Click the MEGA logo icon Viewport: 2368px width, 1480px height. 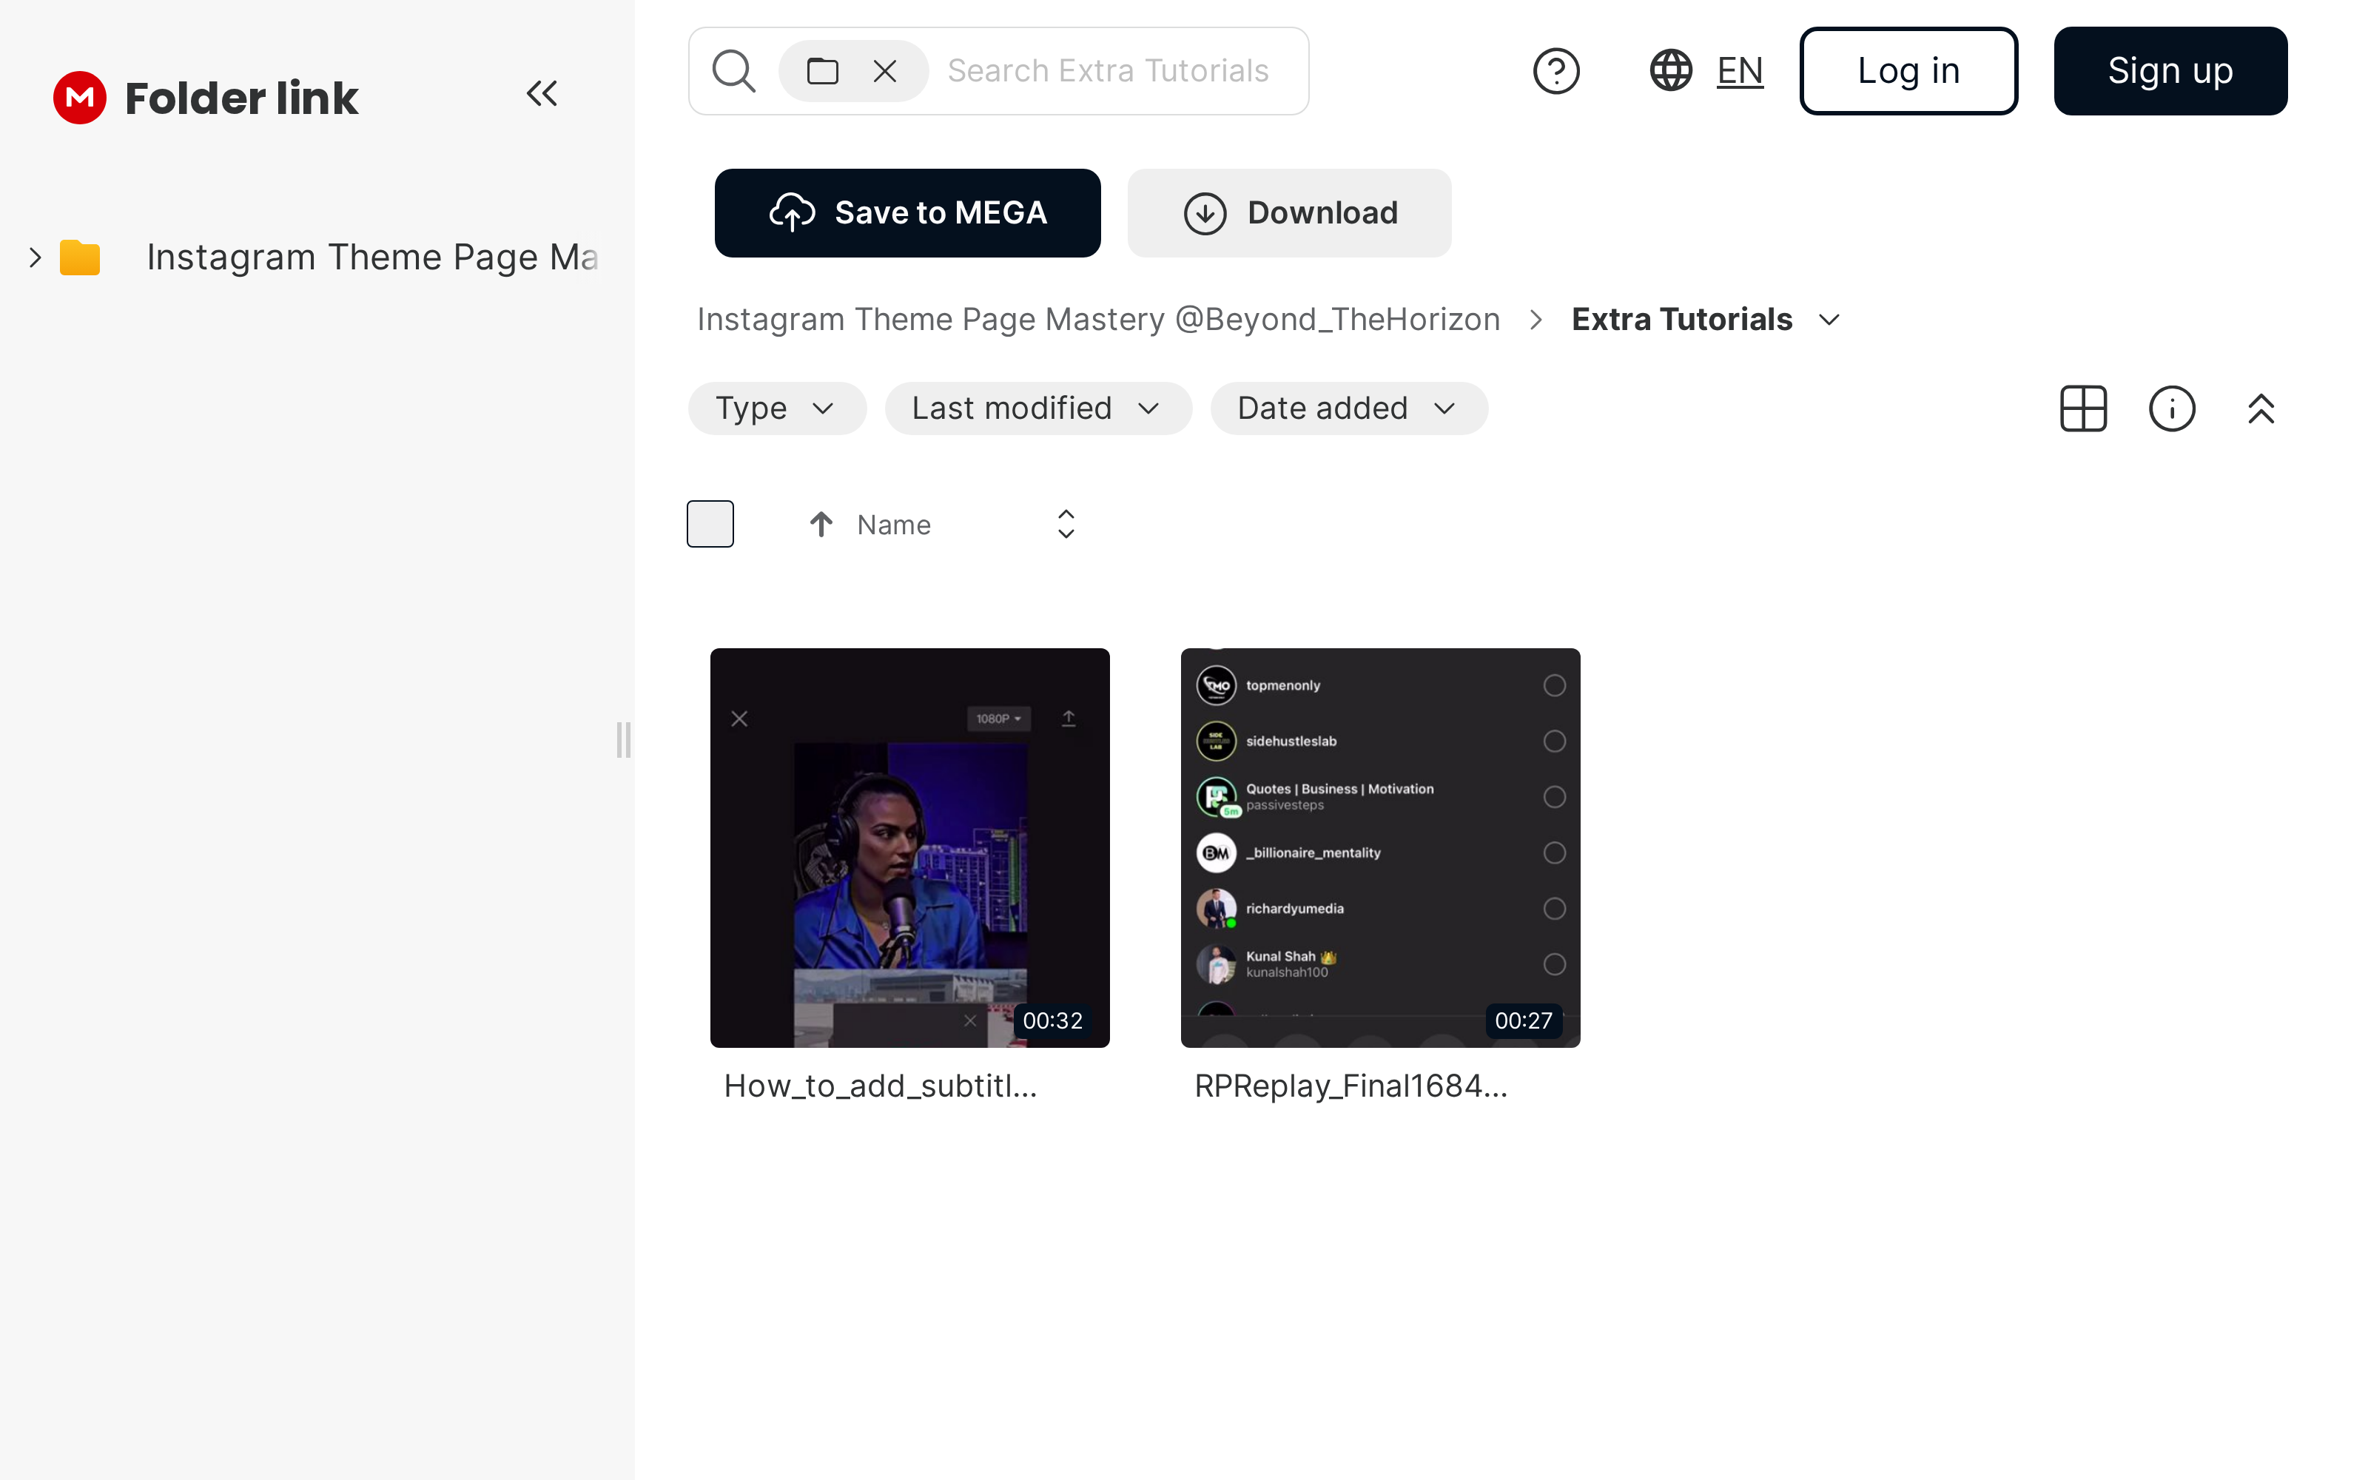tap(79, 98)
